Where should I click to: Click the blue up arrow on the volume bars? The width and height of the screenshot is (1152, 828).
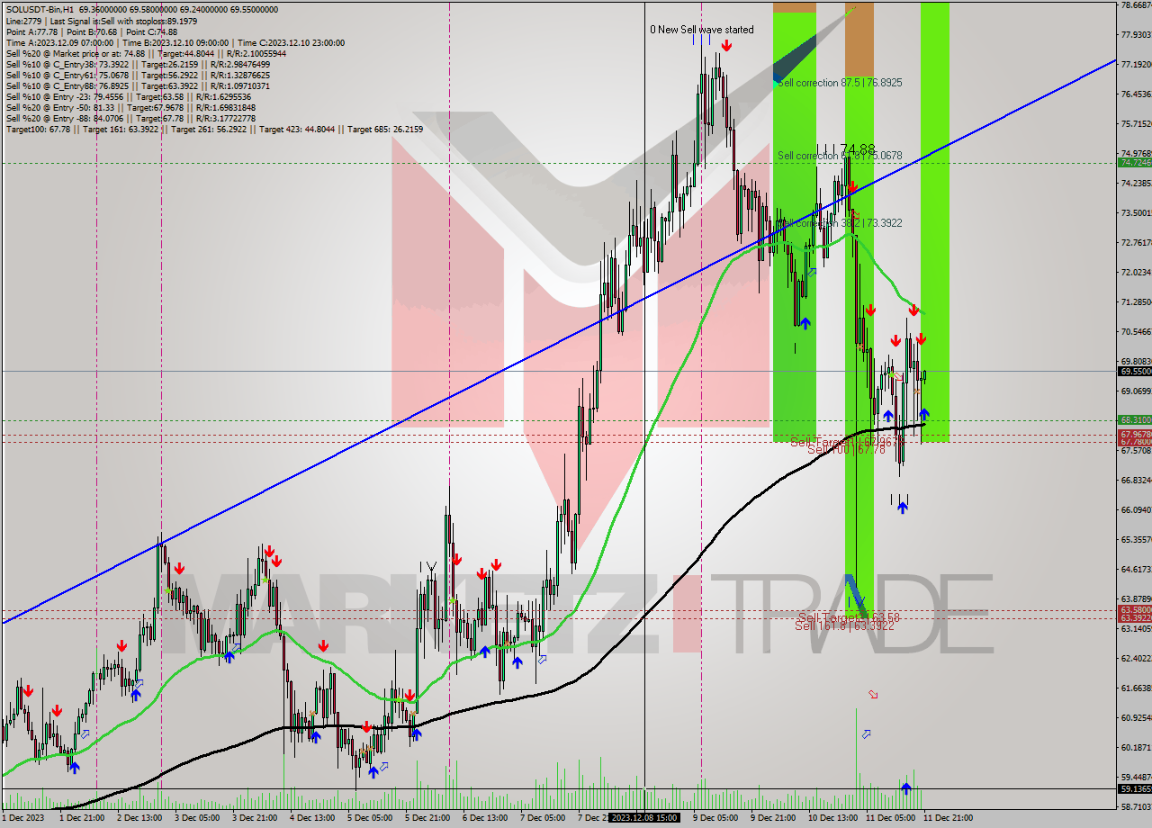(x=905, y=788)
